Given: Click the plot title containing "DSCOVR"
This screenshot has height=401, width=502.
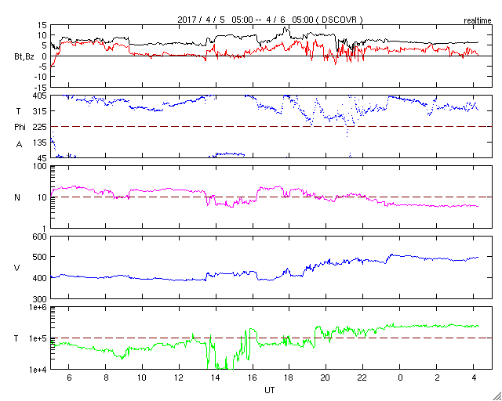Looking at the screenshot, I should click(x=270, y=20).
